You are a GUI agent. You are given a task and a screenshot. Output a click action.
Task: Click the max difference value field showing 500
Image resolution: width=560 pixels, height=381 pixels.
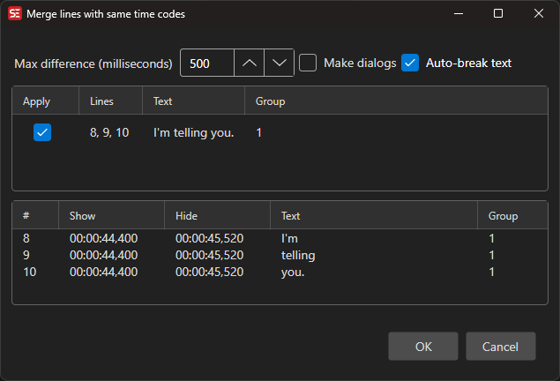coord(207,63)
